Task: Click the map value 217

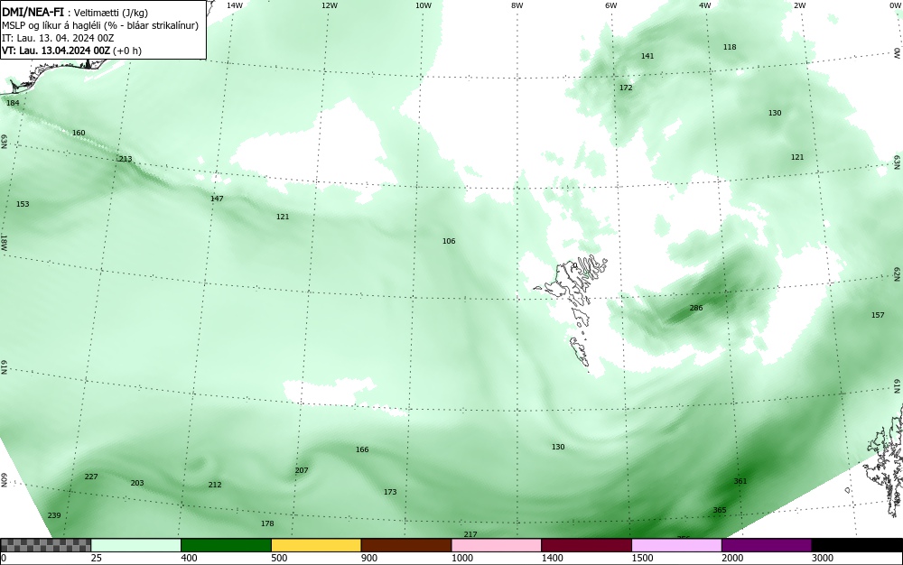Action: click(x=470, y=534)
